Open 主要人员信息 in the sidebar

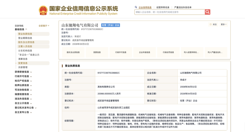point(33,46)
